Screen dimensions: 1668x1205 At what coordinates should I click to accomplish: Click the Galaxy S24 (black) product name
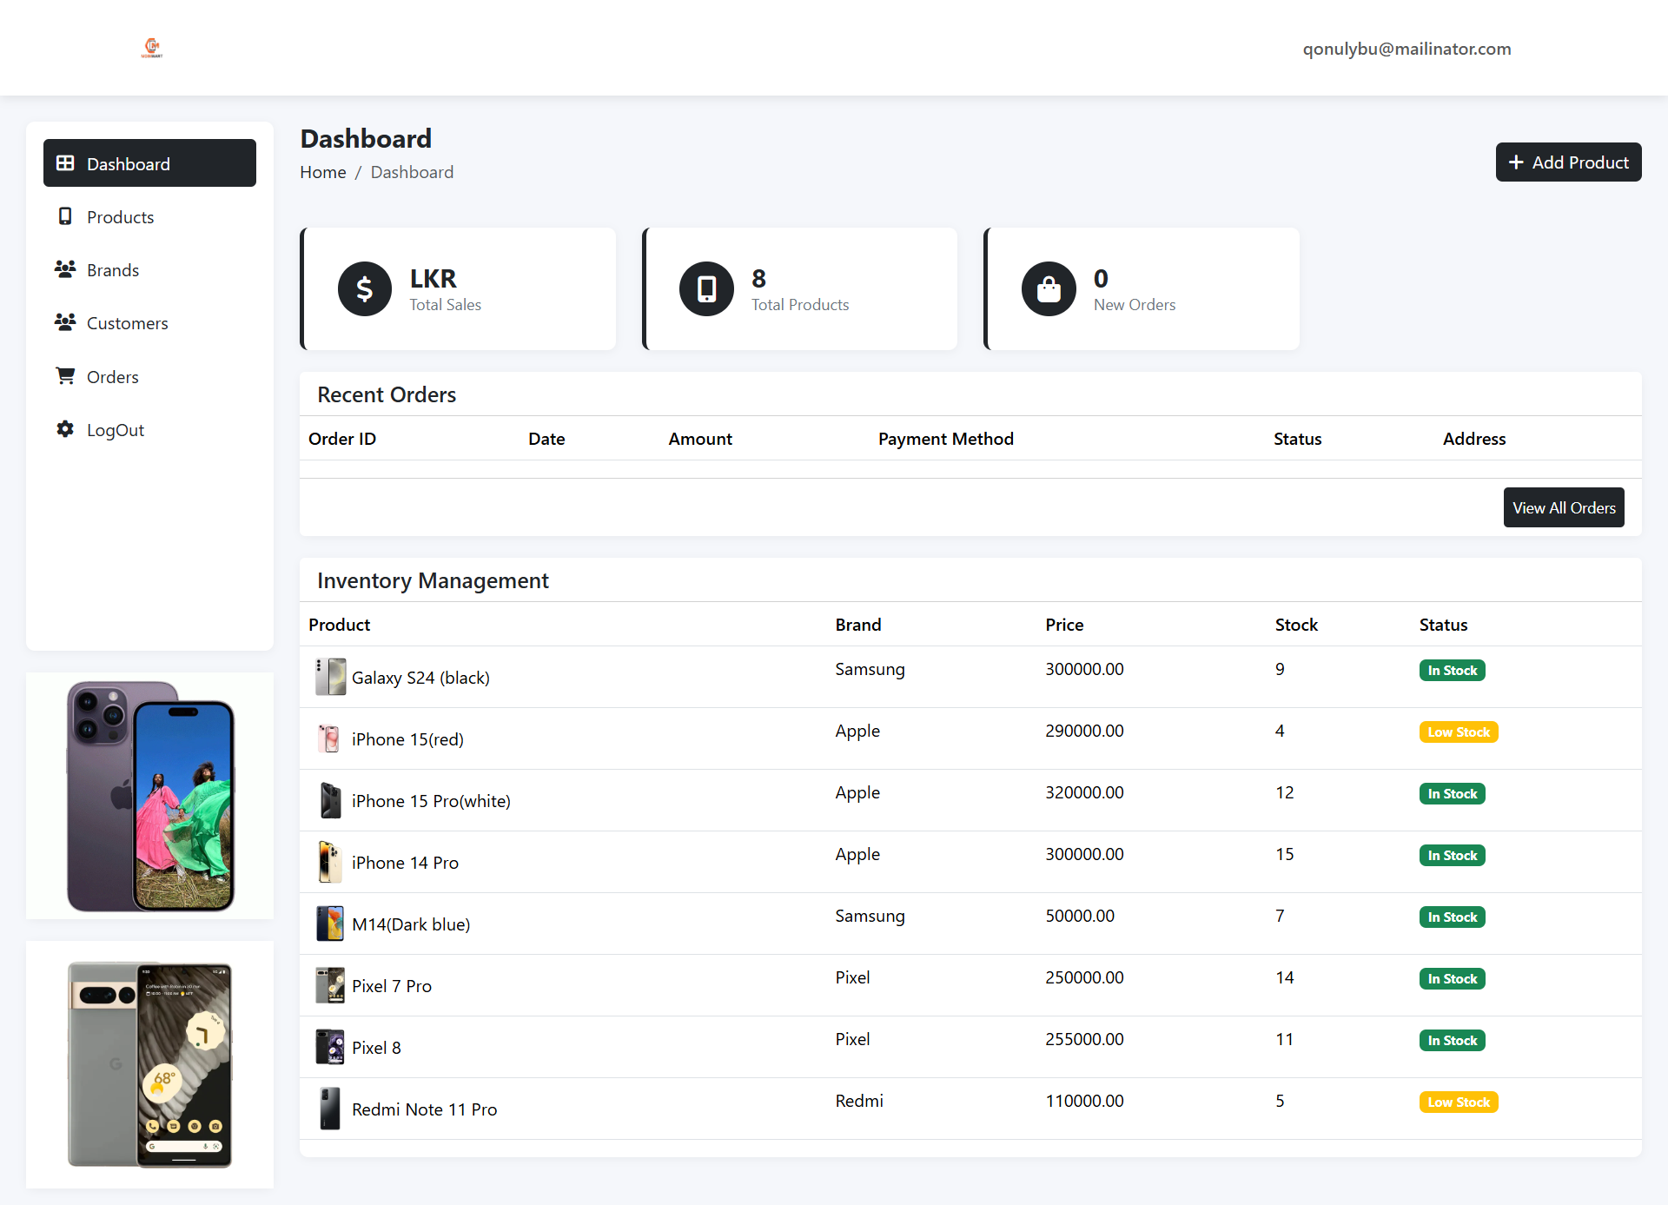tap(420, 678)
